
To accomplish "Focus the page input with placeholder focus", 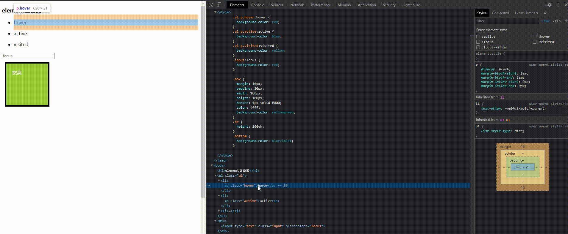I will point(28,56).
